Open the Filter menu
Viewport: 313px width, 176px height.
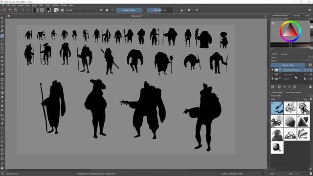pos(41,5)
